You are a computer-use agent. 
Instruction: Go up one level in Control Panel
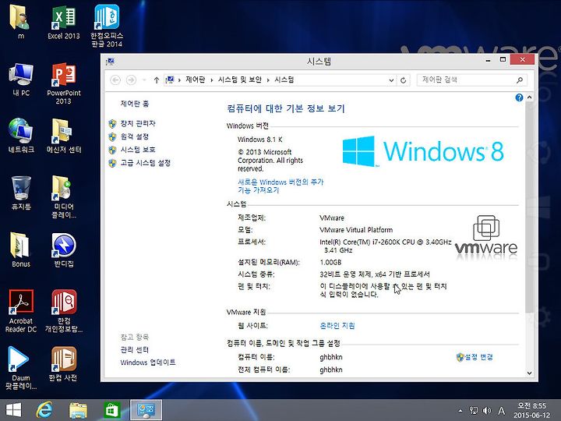[157, 80]
